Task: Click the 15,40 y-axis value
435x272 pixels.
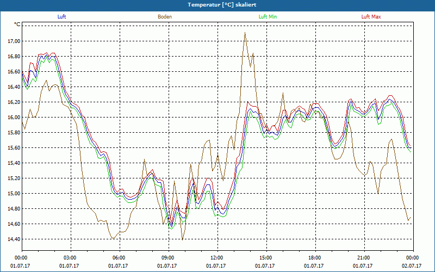Action: click(15, 163)
